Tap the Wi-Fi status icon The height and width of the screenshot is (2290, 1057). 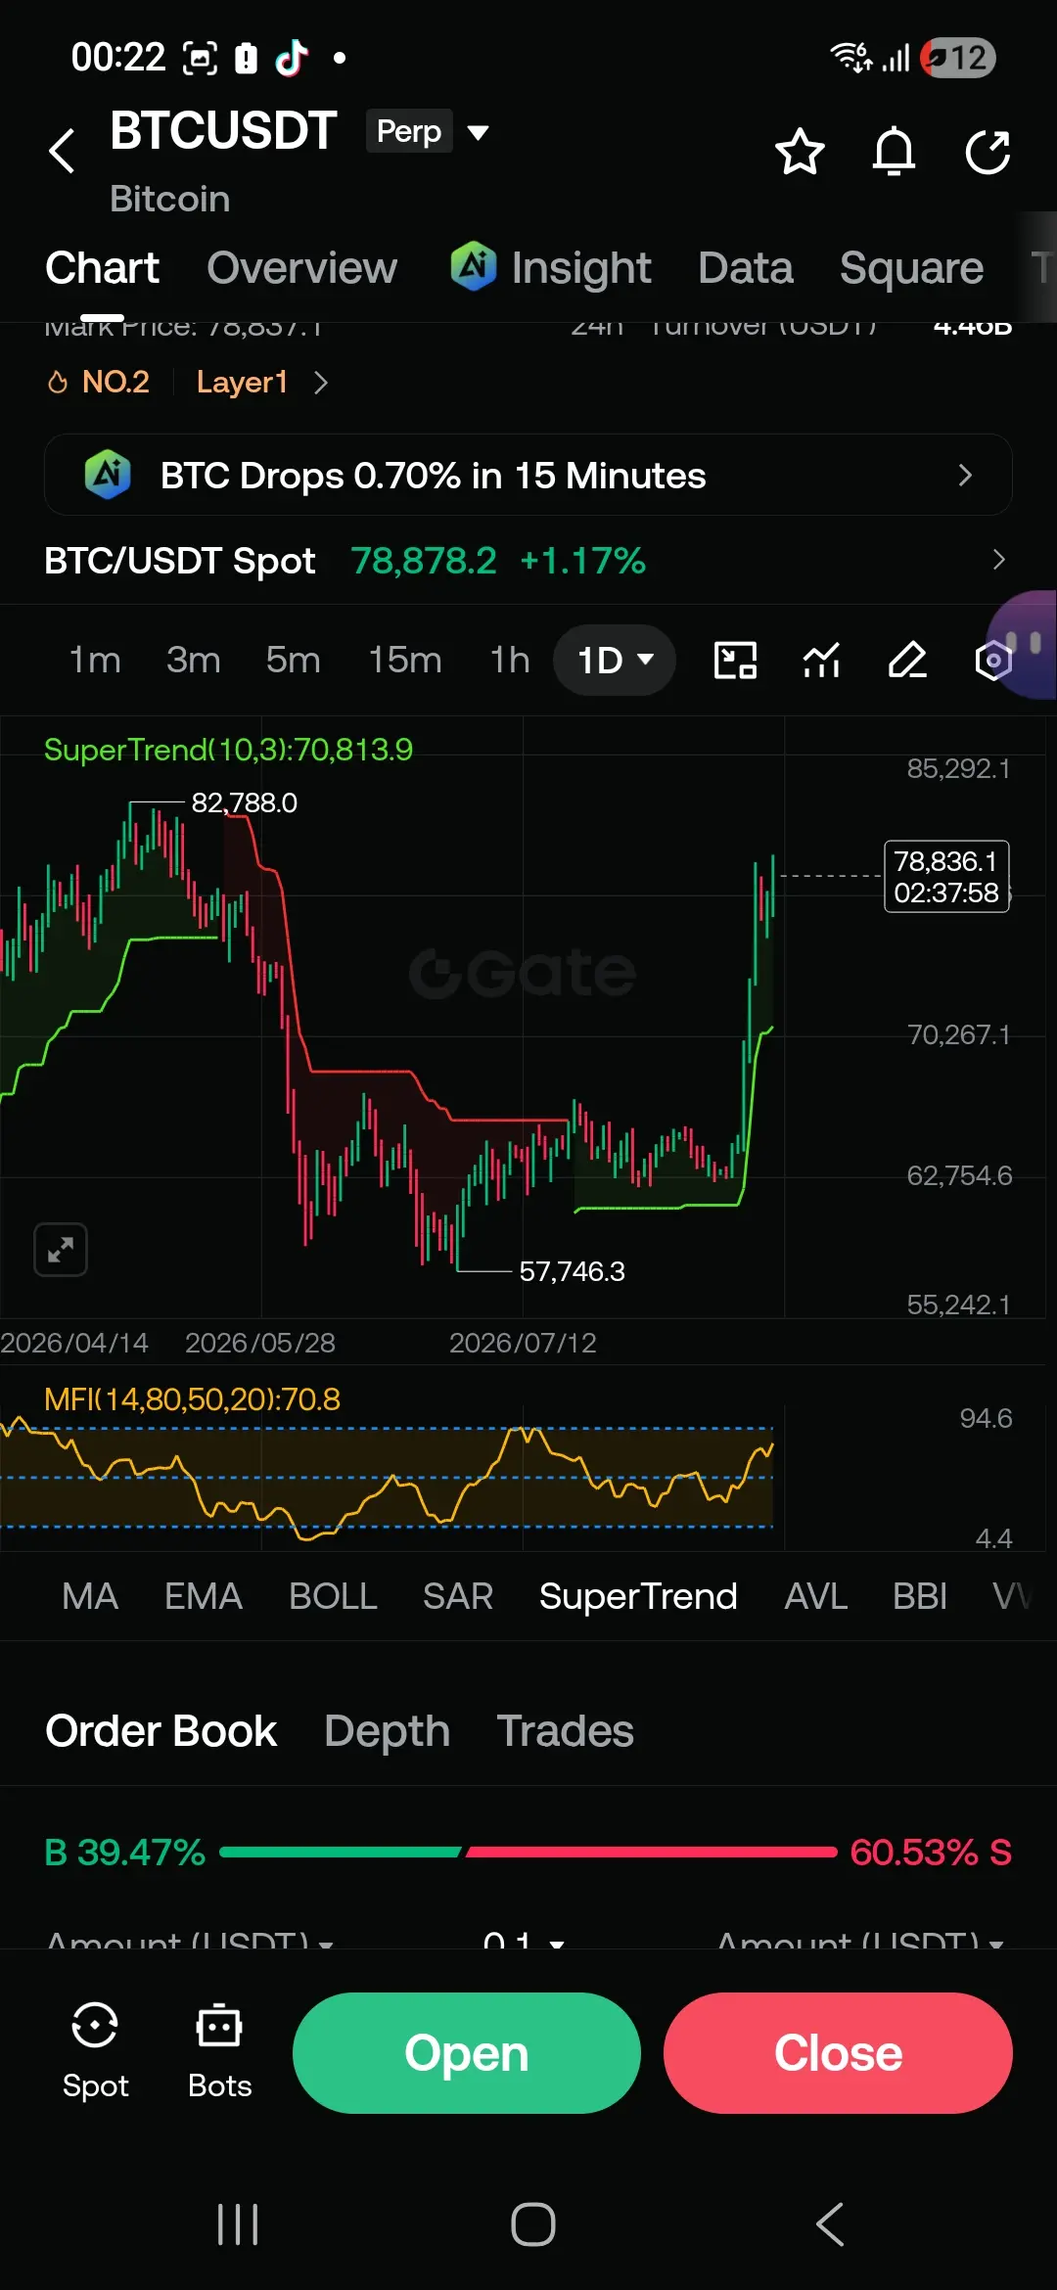pos(850,57)
